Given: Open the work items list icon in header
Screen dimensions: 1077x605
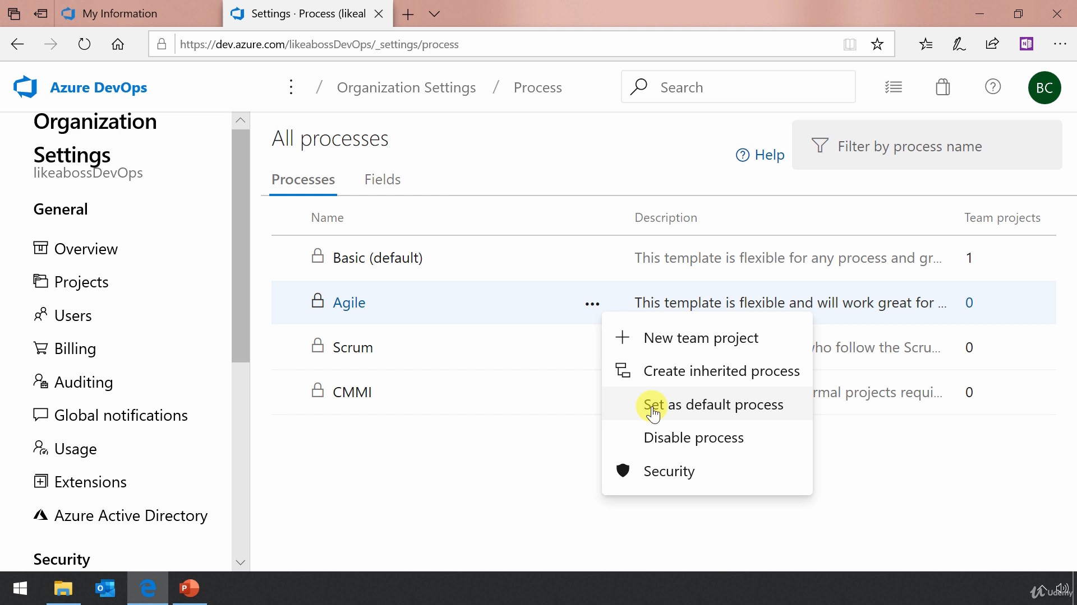Looking at the screenshot, I should tap(894, 87).
